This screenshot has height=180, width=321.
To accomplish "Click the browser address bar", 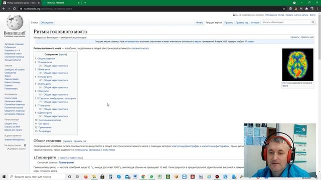I will coord(150,9).
